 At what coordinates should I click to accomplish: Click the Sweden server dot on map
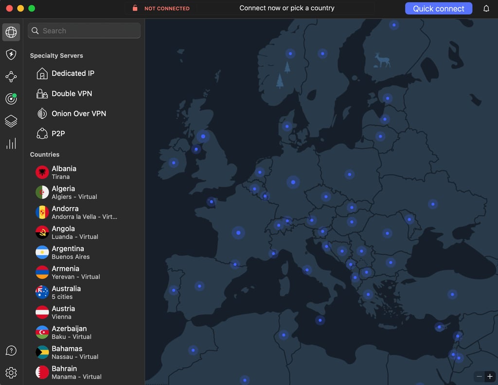(x=323, y=53)
